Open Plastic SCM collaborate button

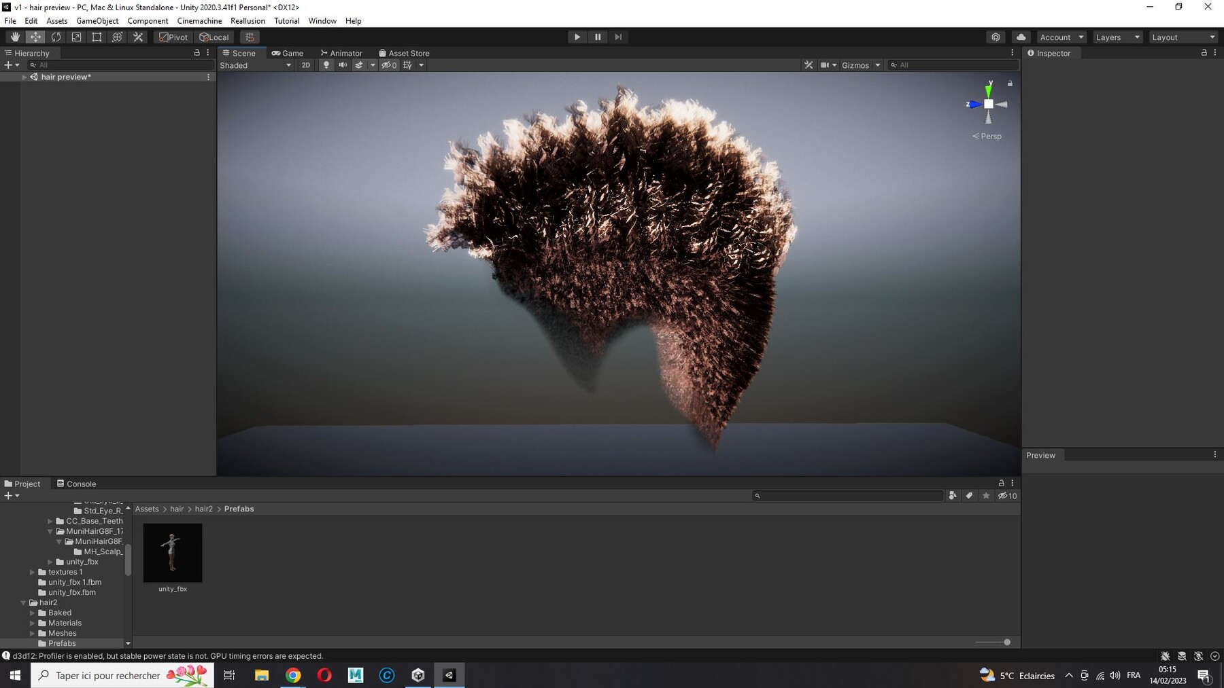point(996,37)
